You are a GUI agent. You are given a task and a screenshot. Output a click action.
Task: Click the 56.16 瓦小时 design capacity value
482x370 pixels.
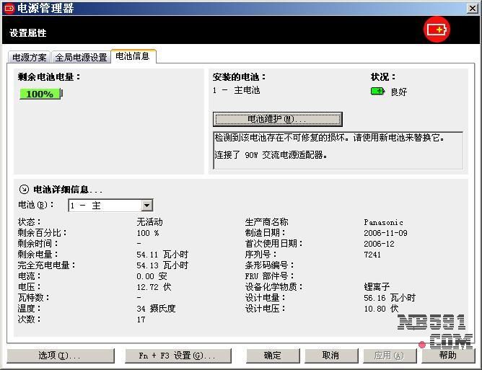390,298
